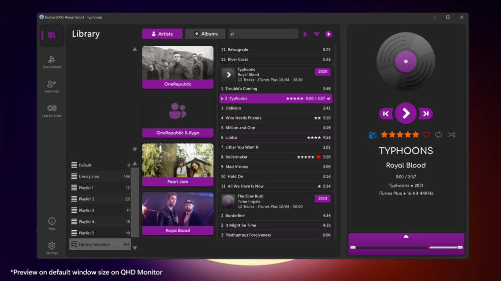The image size is (501, 281).
Task: Click the vinyl disc album art
Action: (406, 62)
